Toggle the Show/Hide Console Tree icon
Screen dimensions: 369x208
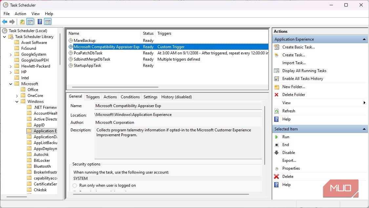coord(30,22)
